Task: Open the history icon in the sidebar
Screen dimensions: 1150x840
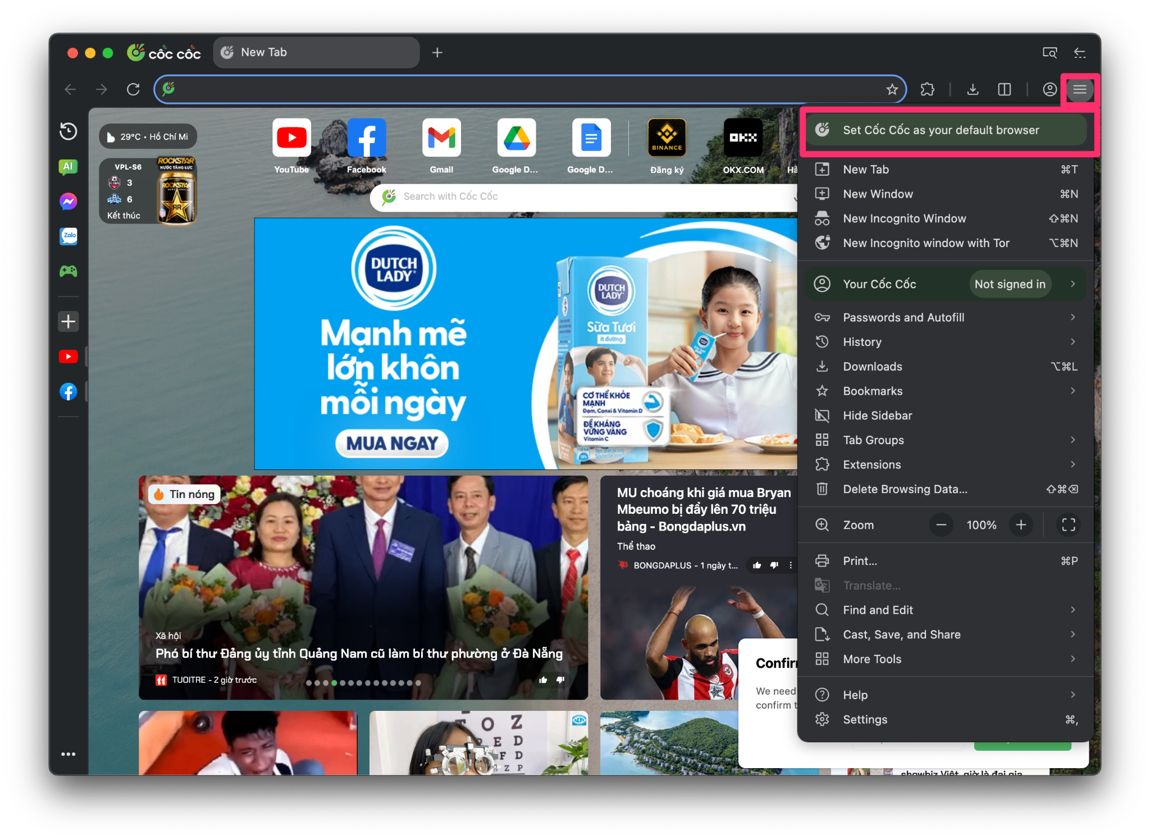Action: (69, 131)
